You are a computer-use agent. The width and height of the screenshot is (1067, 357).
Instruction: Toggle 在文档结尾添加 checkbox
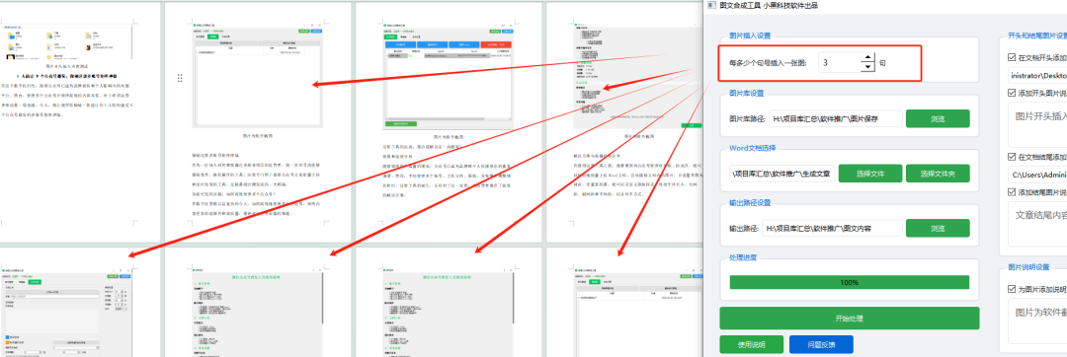point(1012,157)
